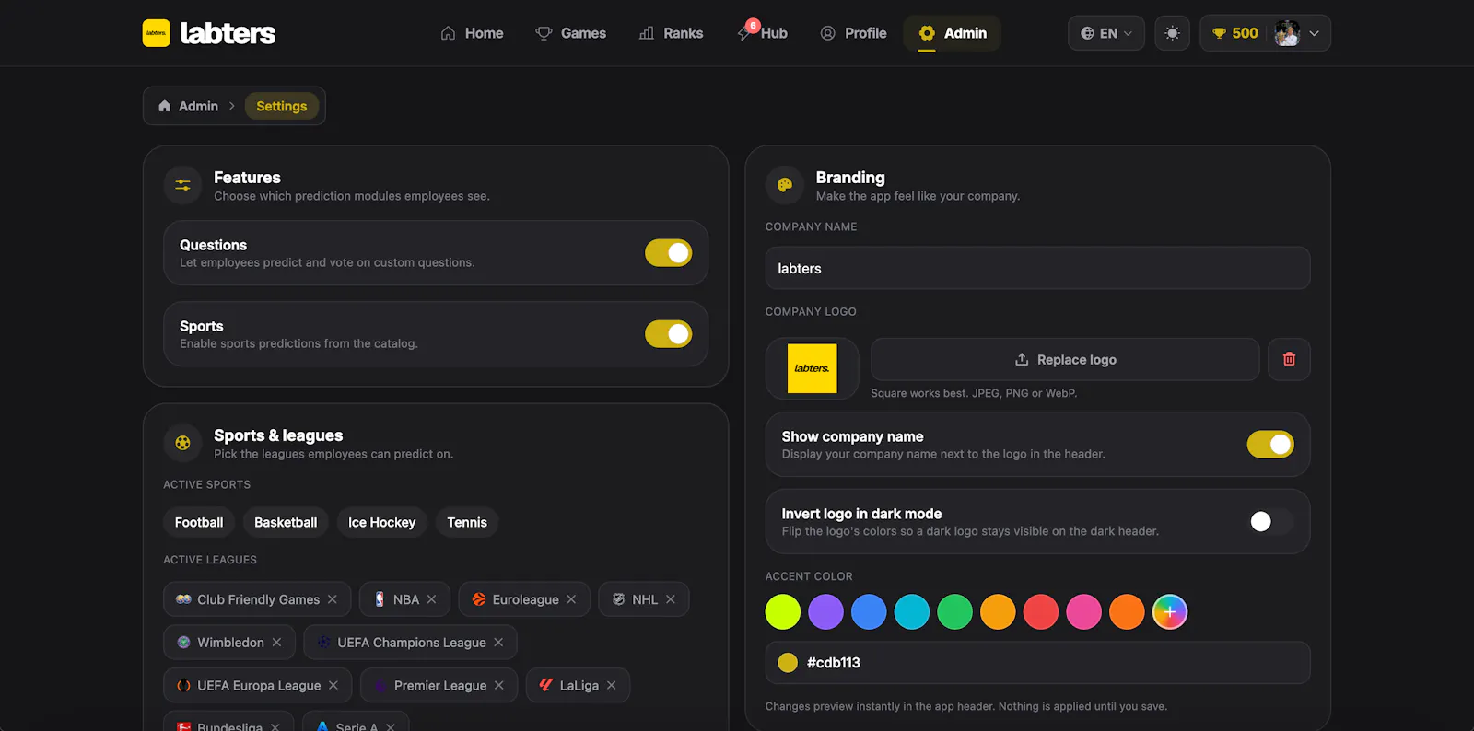The height and width of the screenshot is (731, 1474).
Task: Remove UEFA Champions League chip
Action: [x=498, y=643]
